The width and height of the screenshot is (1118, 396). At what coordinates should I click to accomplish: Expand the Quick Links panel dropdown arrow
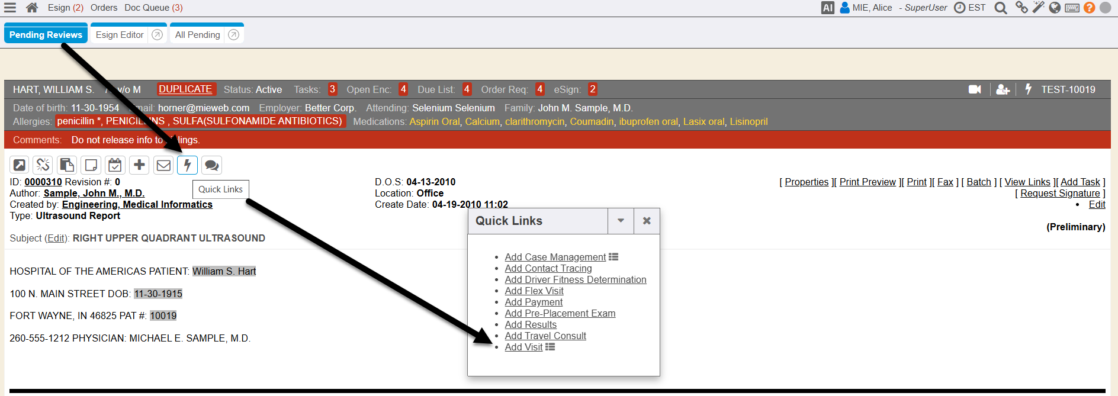(x=621, y=221)
